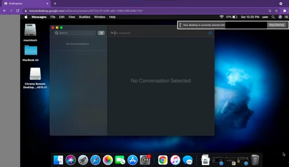Screen dimensions: 289x167
Task: Click the Messages search field
Action: pos(75,33)
